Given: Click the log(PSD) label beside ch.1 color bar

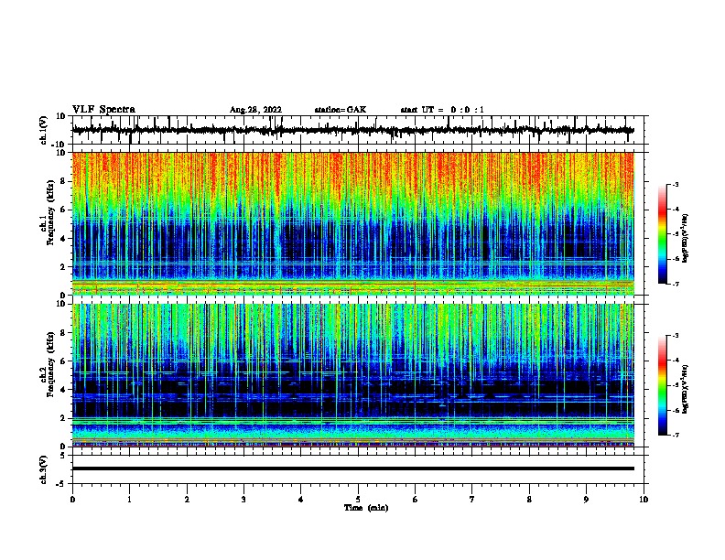Looking at the screenshot, I should [685, 238].
